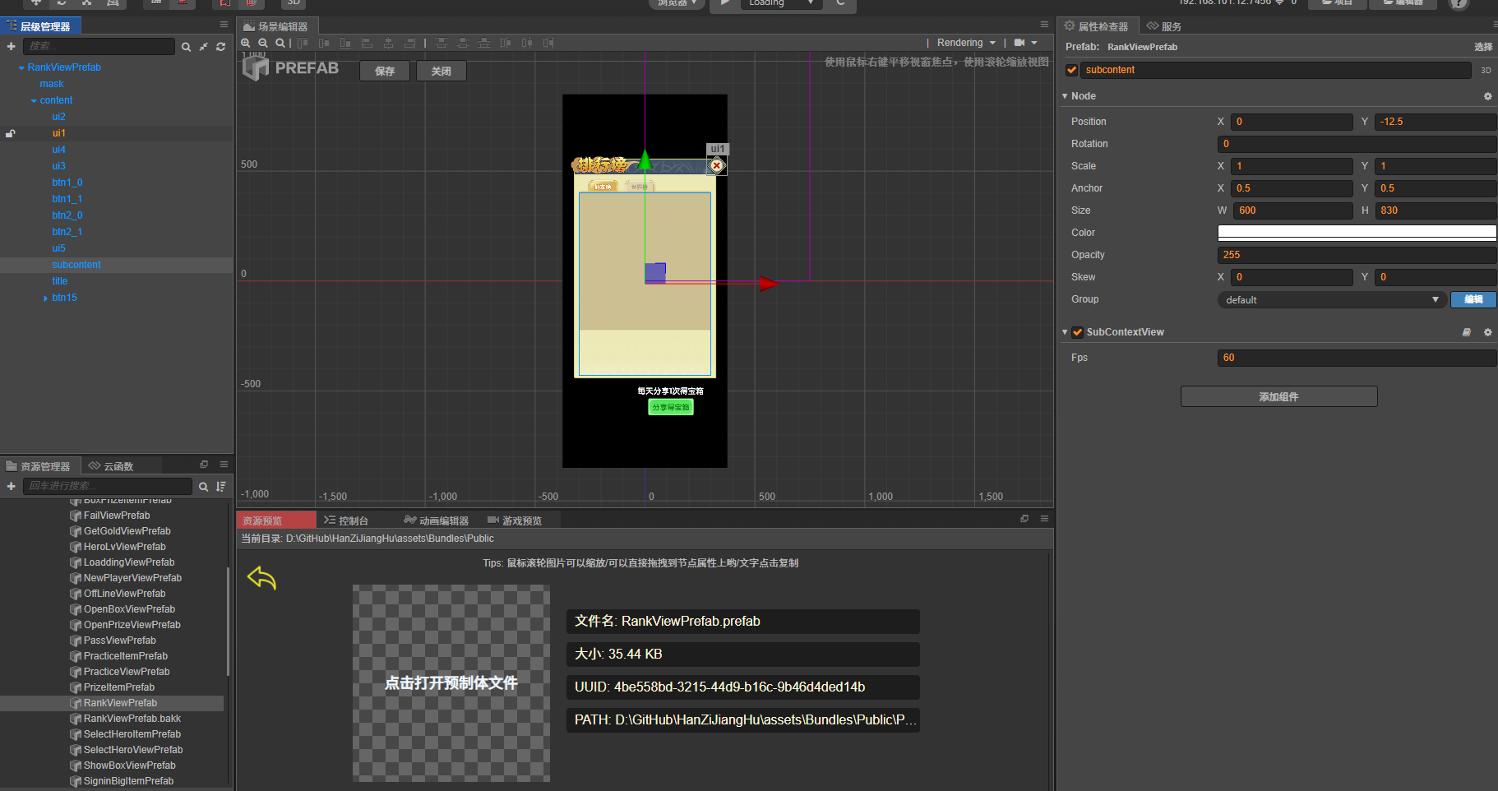Click the plus icon to add hierarchy node
The height and width of the screenshot is (791, 1498).
(x=12, y=47)
